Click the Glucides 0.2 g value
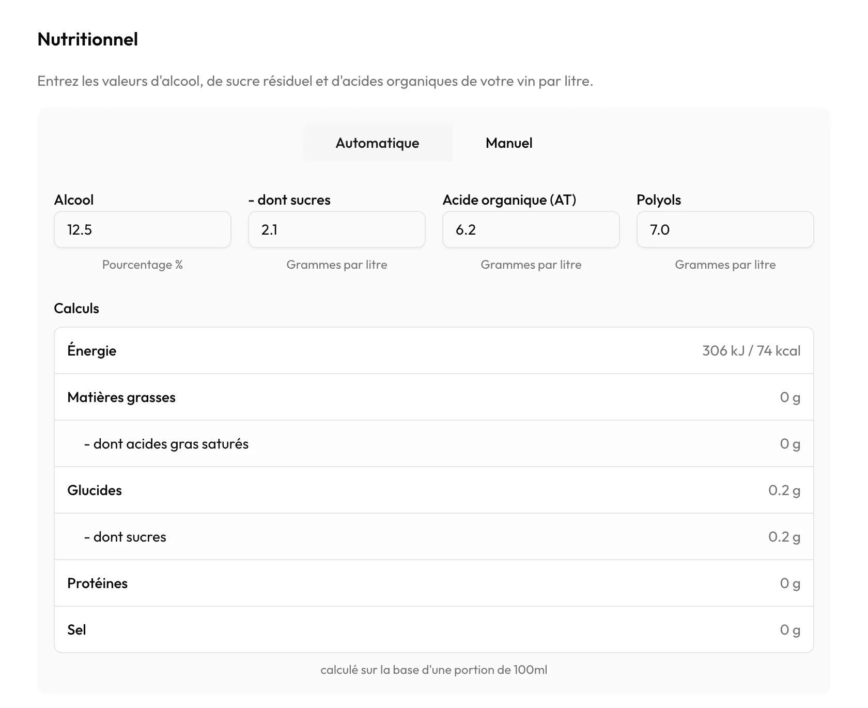Viewport: 868px width, 708px height. [784, 490]
